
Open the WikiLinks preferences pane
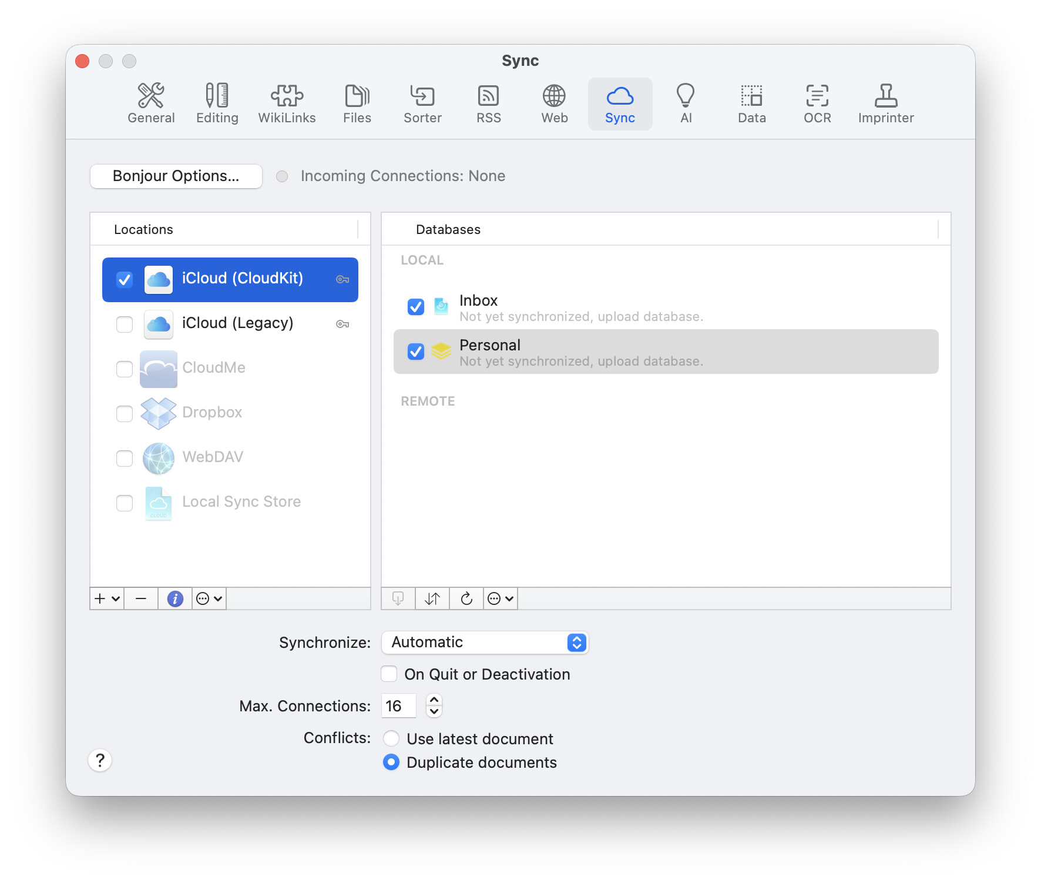(287, 104)
